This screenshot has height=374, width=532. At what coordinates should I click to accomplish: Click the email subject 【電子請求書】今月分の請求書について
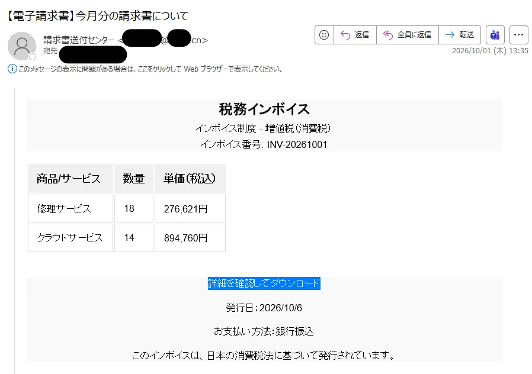(x=97, y=16)
